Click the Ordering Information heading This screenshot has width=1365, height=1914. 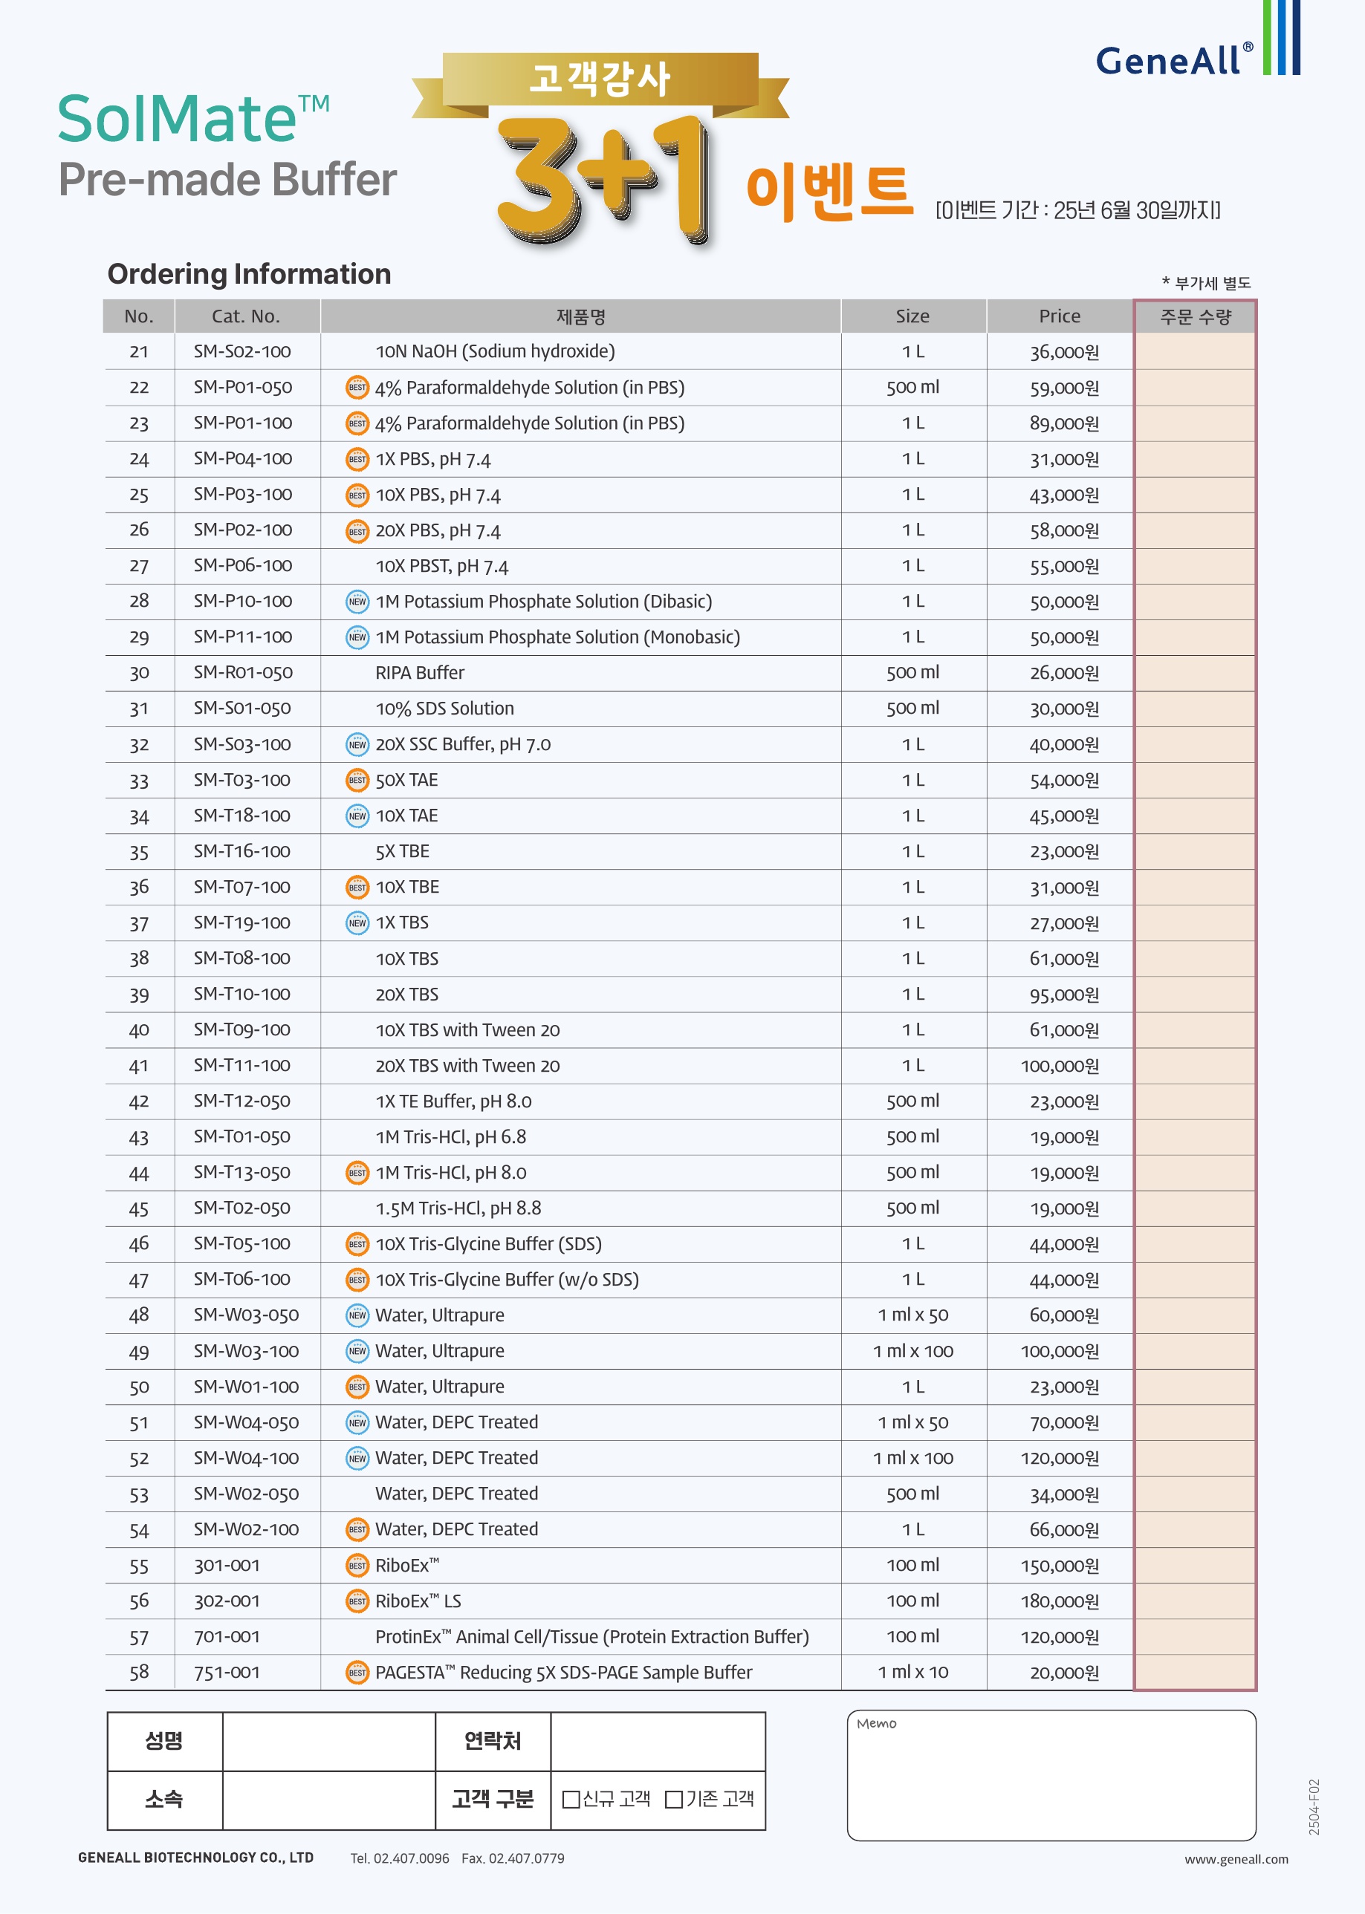click(x=249, y=274)
